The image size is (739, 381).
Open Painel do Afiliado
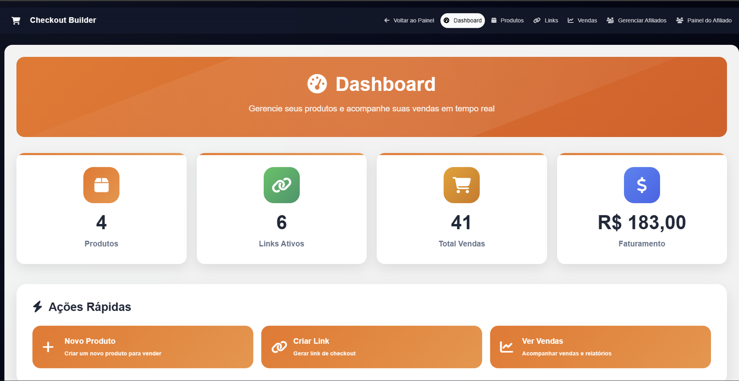704,20
